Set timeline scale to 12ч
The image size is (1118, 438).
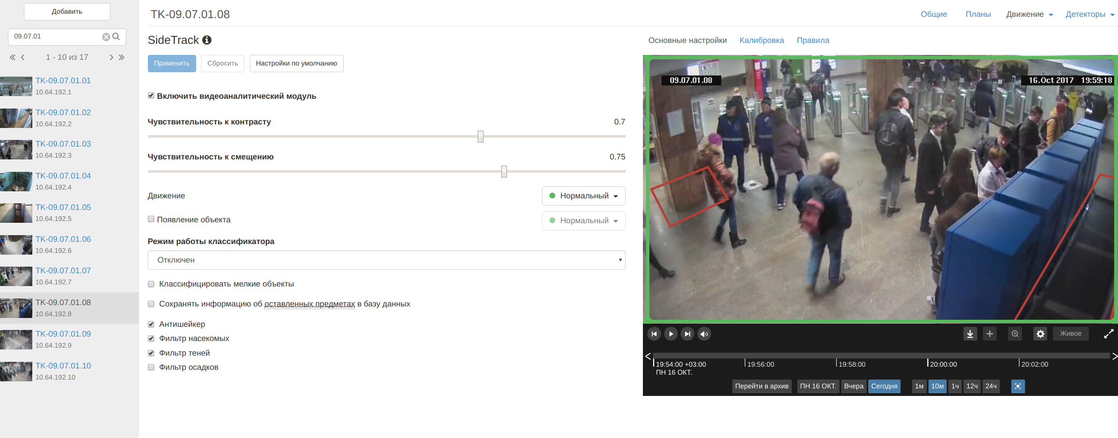click(972, 386)
